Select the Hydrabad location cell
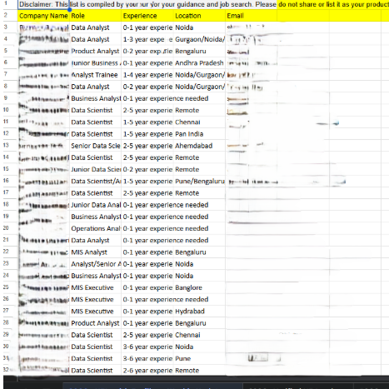Image resolution: width=389 pixels, height=389 pixels. click(x=199, y=312)
